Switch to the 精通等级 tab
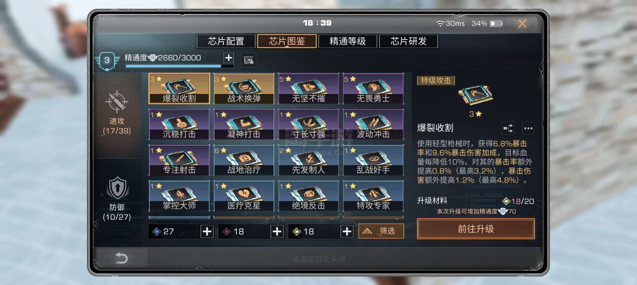The image size is (637, 285). click(348, 41)
